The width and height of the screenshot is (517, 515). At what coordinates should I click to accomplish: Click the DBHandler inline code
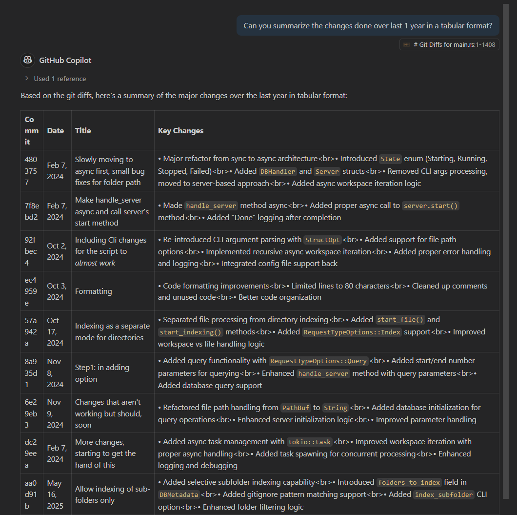pyautogui.click(x=278, y=171)
